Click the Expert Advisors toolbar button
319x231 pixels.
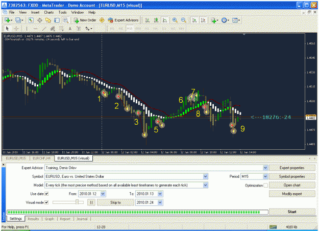click(124, 20)
